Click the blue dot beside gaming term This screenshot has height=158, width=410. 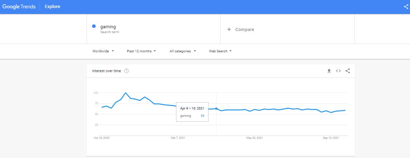94,26
